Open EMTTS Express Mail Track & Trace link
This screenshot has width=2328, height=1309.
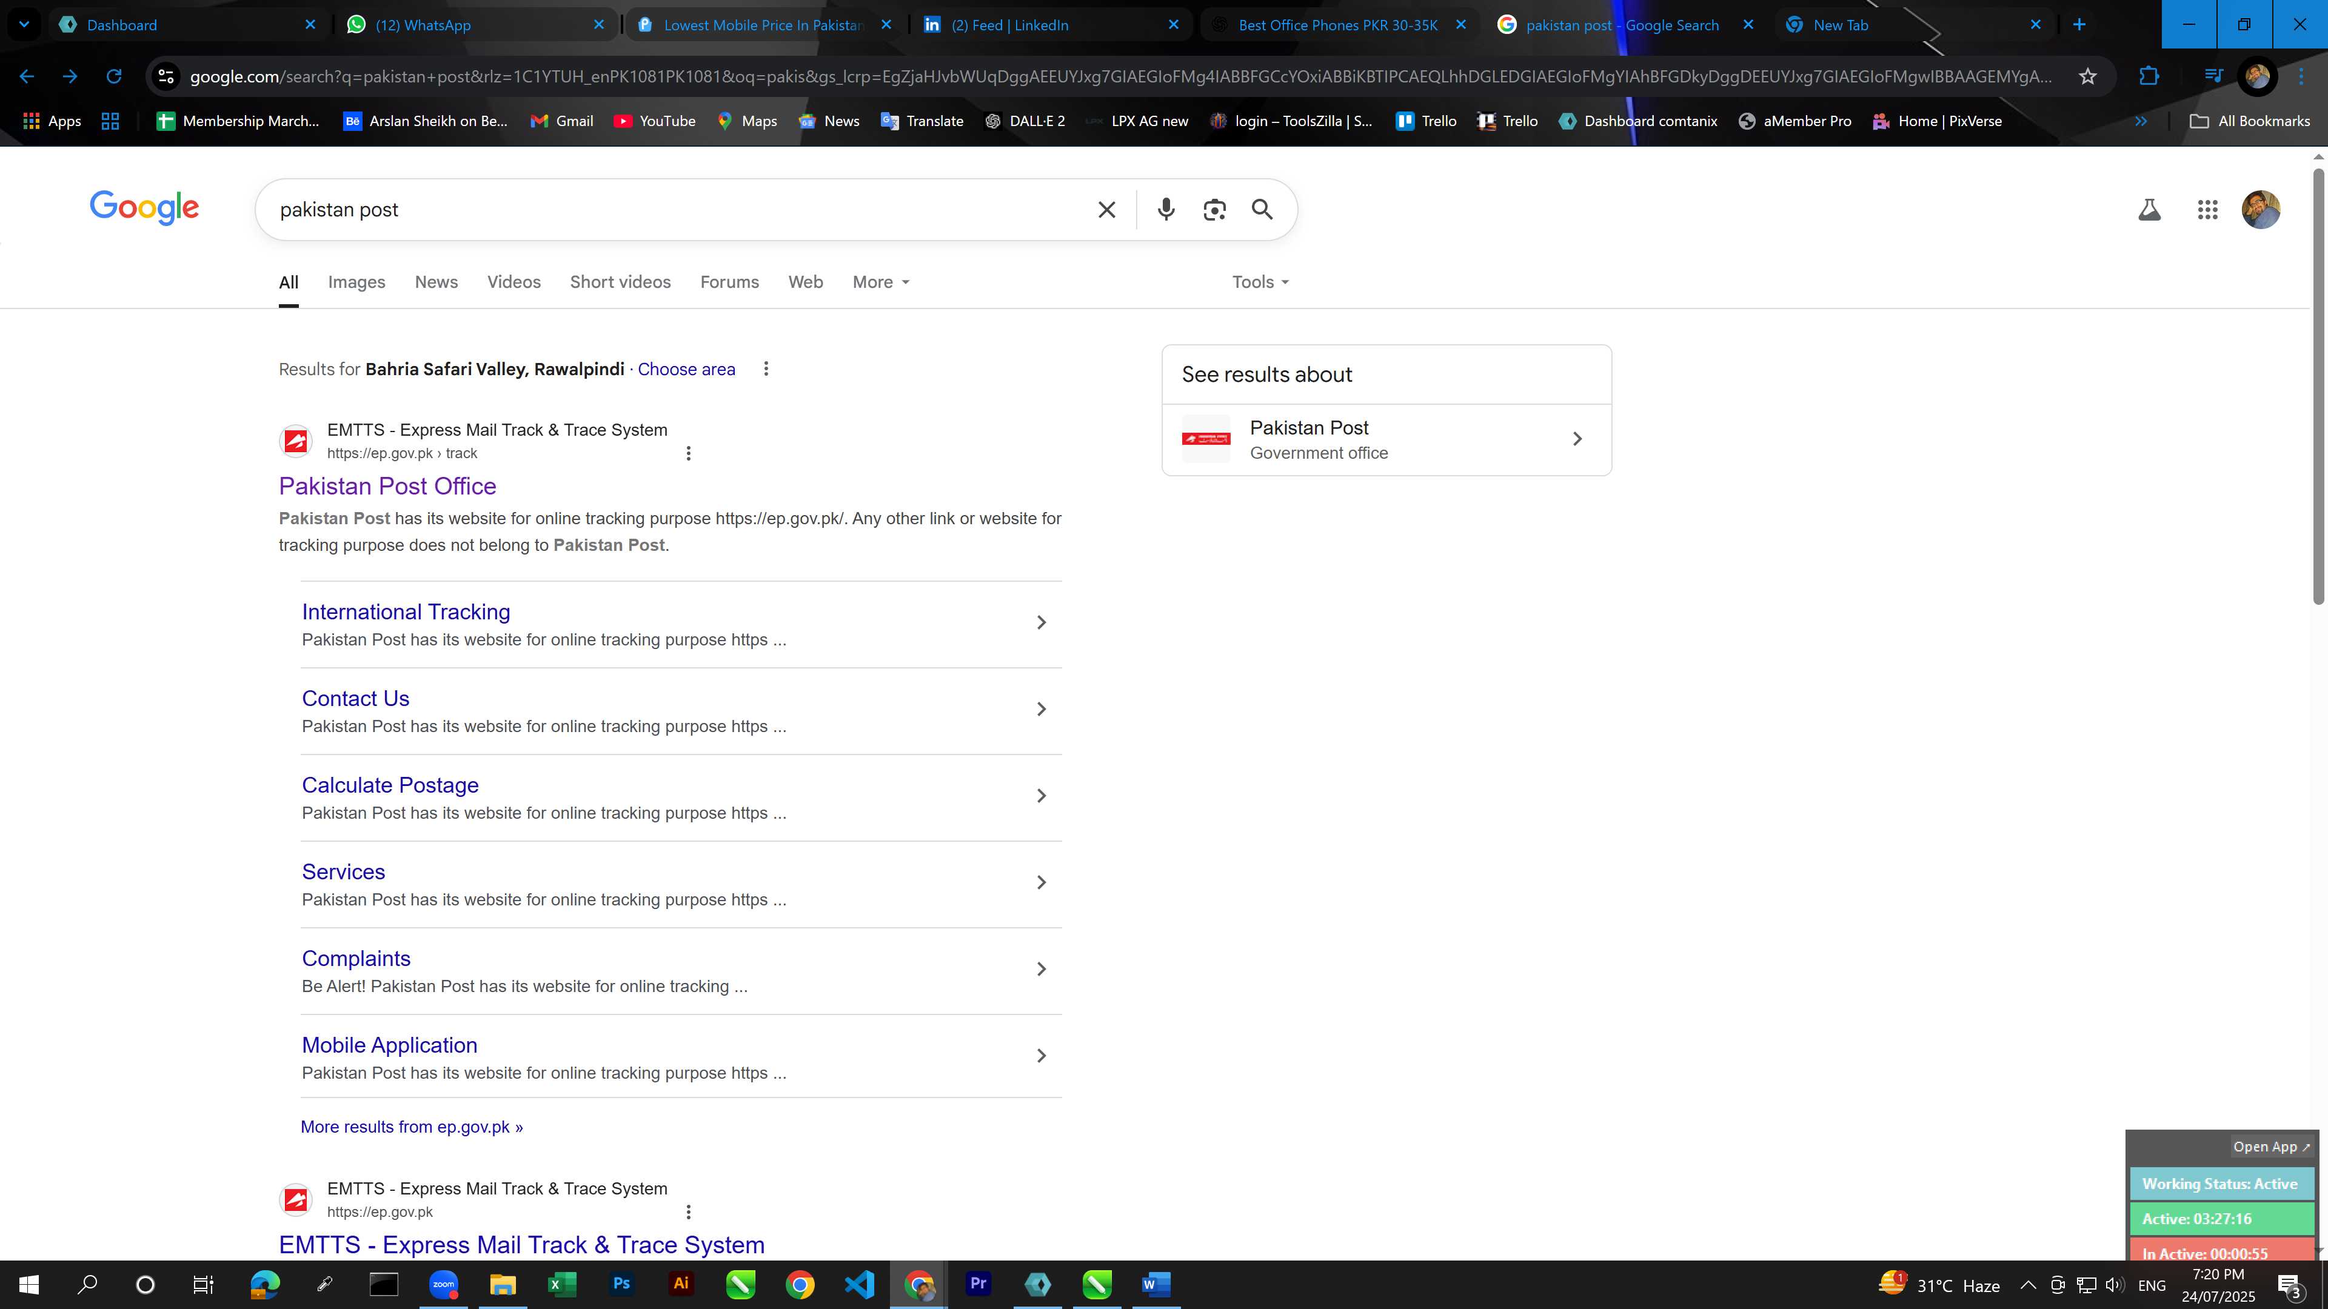click(x=521, y=1245)
